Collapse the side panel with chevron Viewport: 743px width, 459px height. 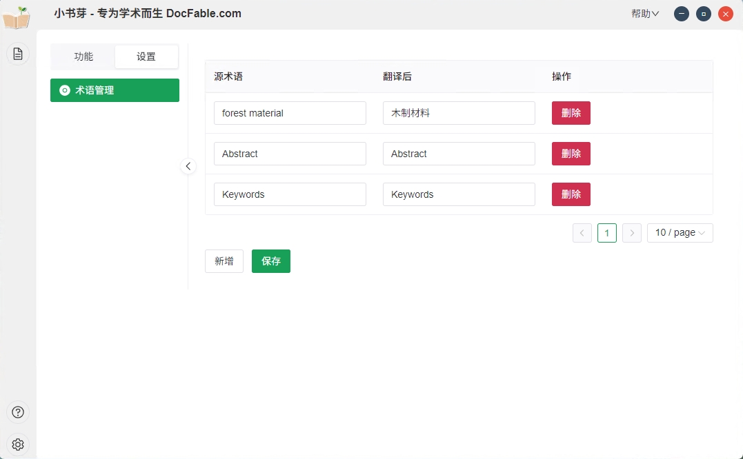[x=188, y=166]
